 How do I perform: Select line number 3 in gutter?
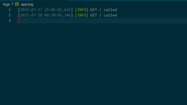[x=10, y=21]
